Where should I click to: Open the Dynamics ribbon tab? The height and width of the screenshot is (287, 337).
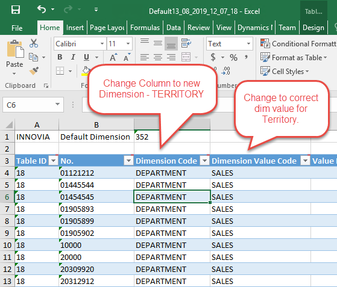pos(255,28)
